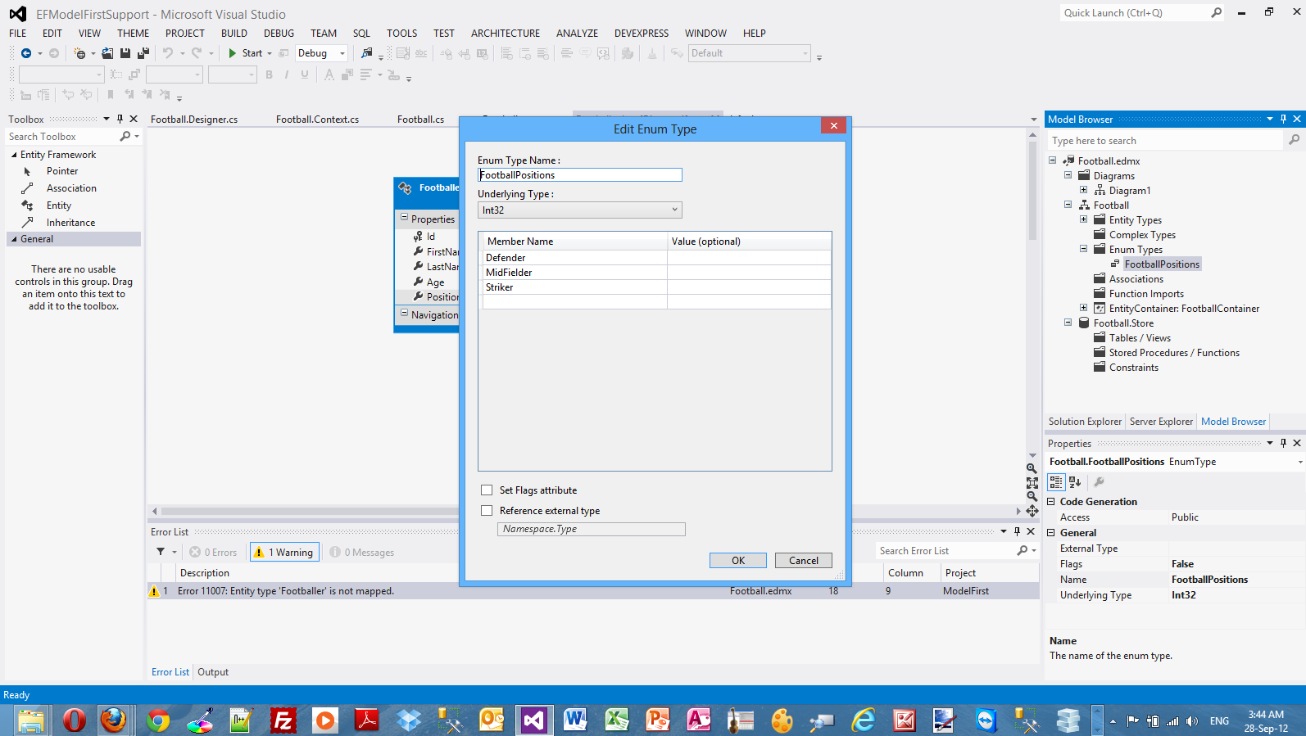This screenshot has width=1306, height=736.
Task: Click the Search Error List field
Action: coord(946,551)
